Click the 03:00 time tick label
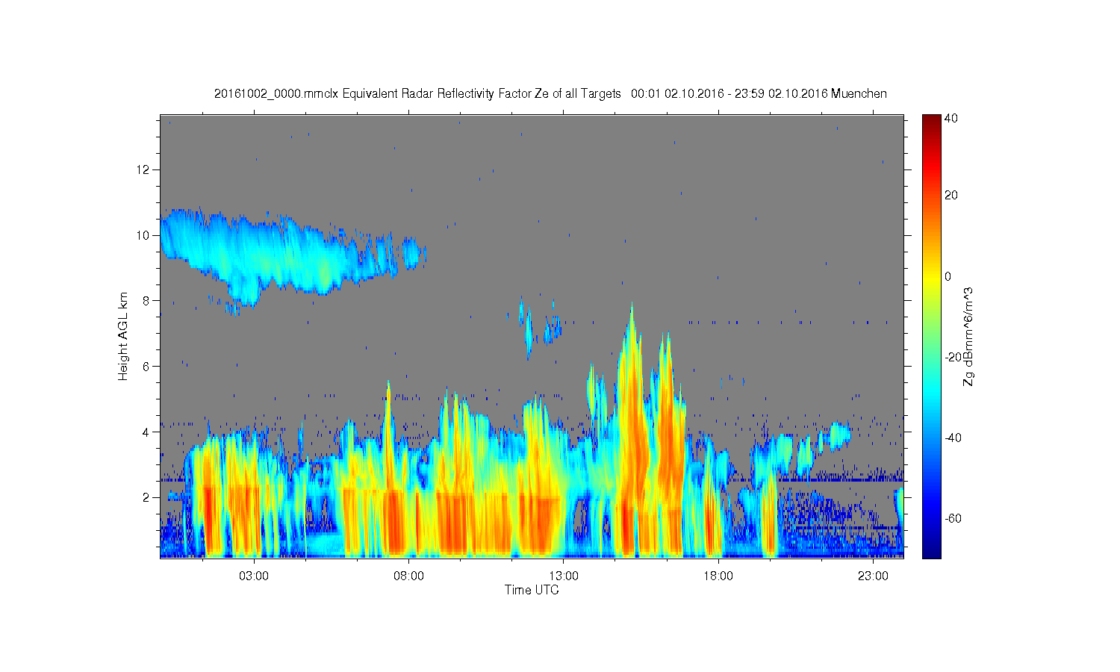The image size is (1120, 672). pos(254,576)
